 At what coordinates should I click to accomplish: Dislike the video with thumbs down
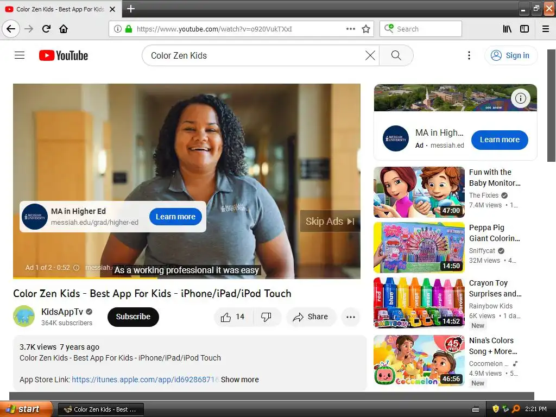(x=266, y=317)
